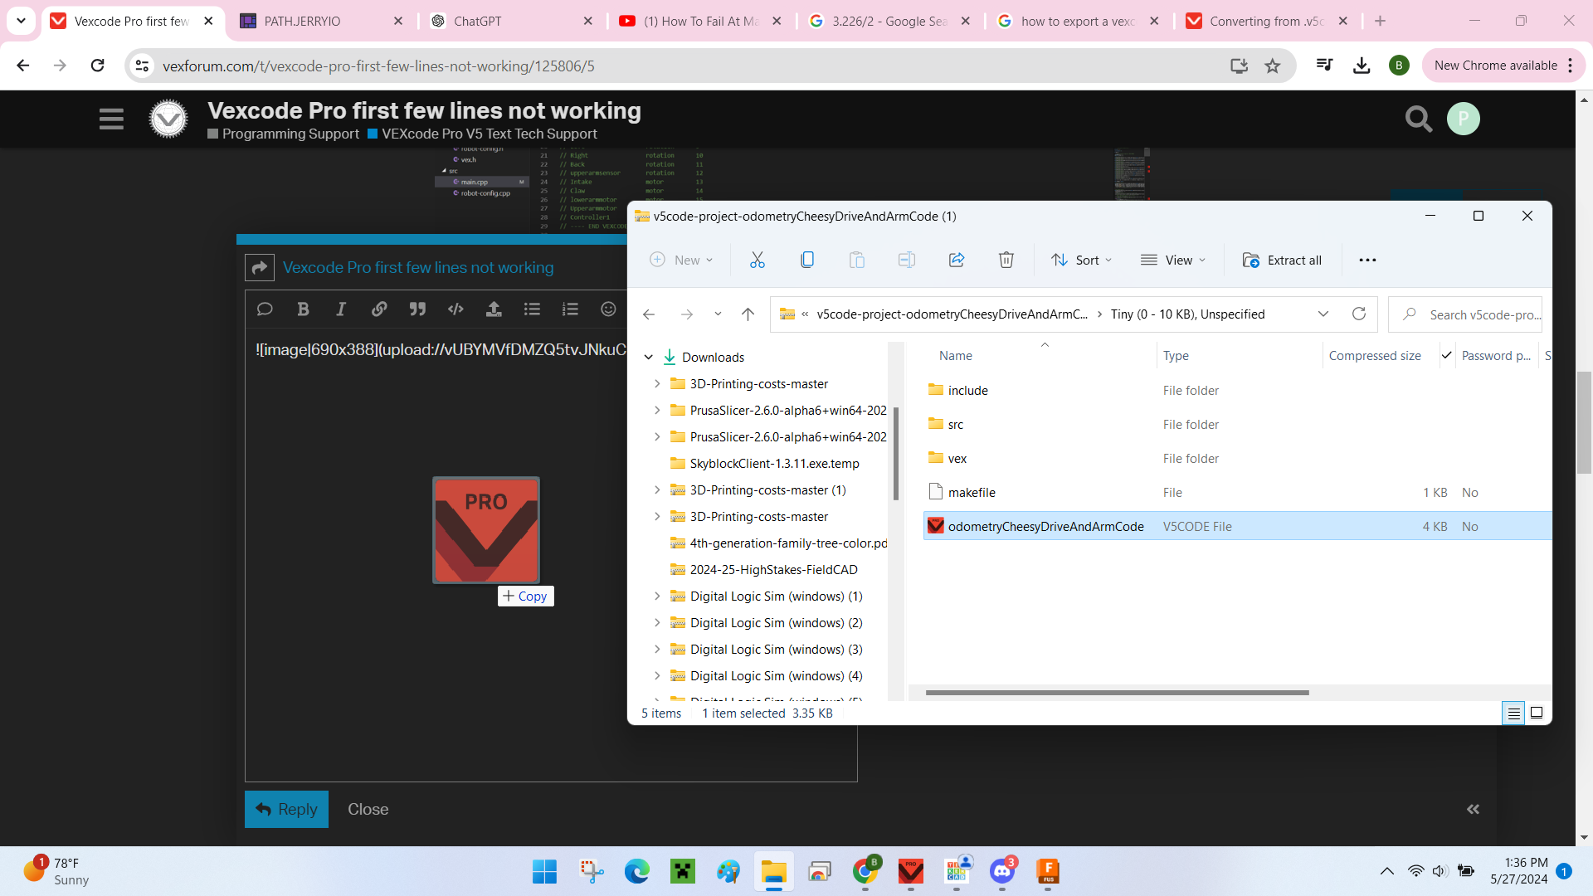The height and width of the screenshot is (896, 1593).
Task: Click the Share icon in Explorer toolbar
Action: (956, 260)
